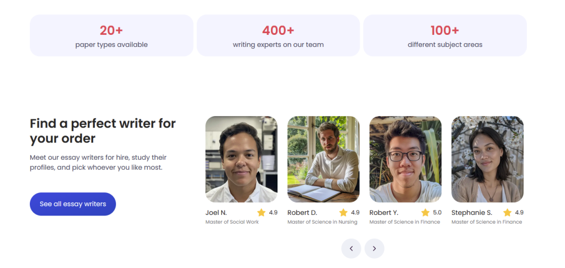
Task: Select Robert Y.'s profile photo
Action: tap(405, 159)
